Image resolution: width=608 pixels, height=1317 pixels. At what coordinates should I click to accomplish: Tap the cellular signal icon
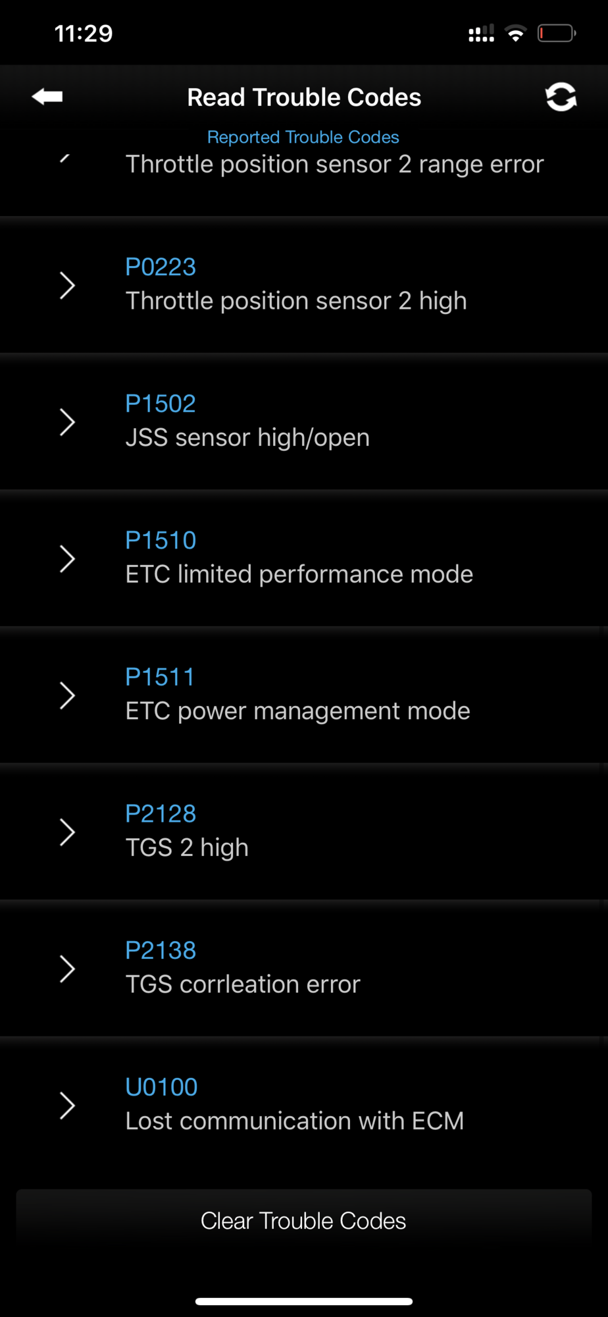tap(481, 34)
